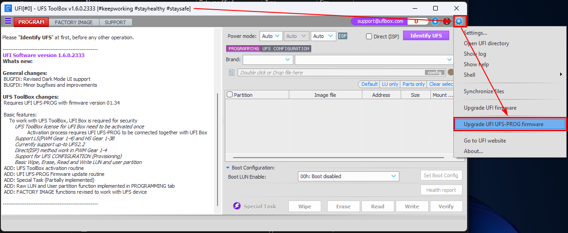Viewport: 568px width, 233px height.
Task: Open the disabled middle Auto dropdown
Action: (x=297, y=36)
